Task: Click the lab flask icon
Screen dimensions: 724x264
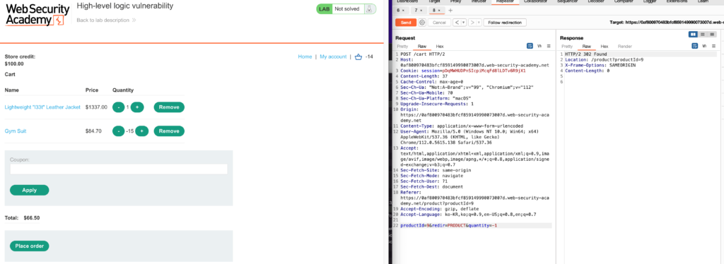Action: click(369, 8)
